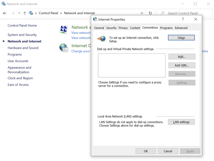214x161 pixels.
Task: Click the back arrow navigation icon
Action: pos(5,13)
